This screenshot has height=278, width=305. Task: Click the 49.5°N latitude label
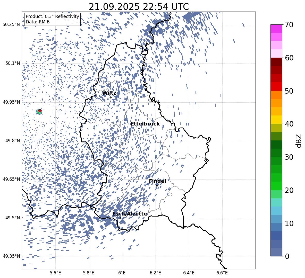point(12,218)
